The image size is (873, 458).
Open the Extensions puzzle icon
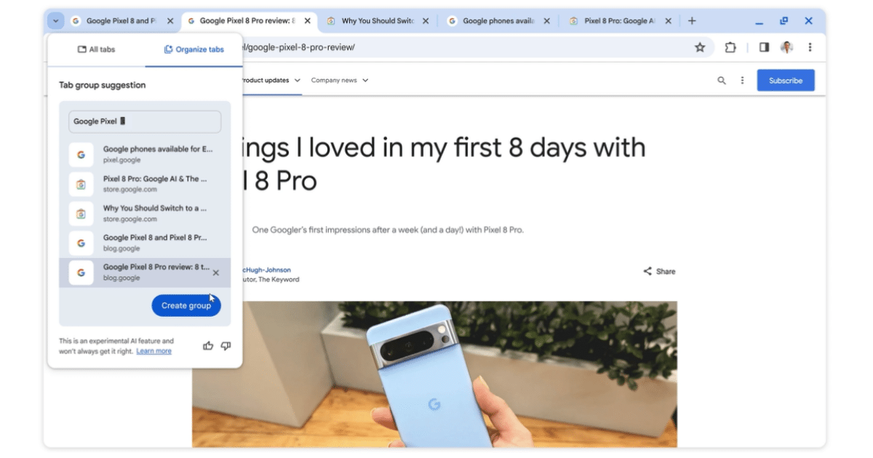[730, 47]
